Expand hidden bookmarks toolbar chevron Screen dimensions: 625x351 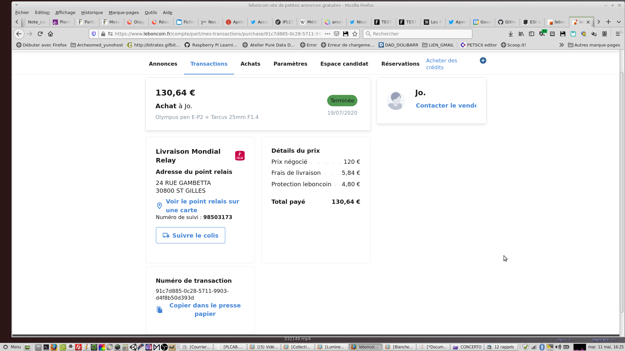(562, 45)
